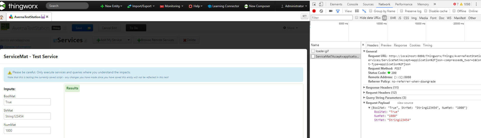Viewport: 481px width, 138px height.
Task: Filter requests by CSS
Action: tap(406, 18)
